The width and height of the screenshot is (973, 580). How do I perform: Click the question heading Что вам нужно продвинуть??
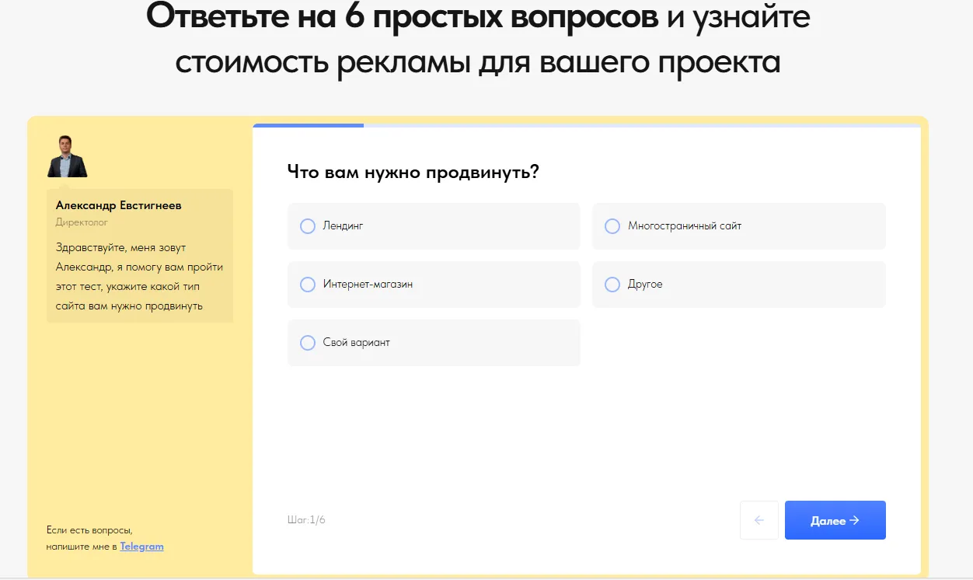tap(413, 172)
